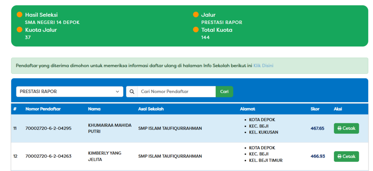Click the name Khumairaa Mahida Putri
373x171 pixels.
pyautogui.click(x=110, y=128)
